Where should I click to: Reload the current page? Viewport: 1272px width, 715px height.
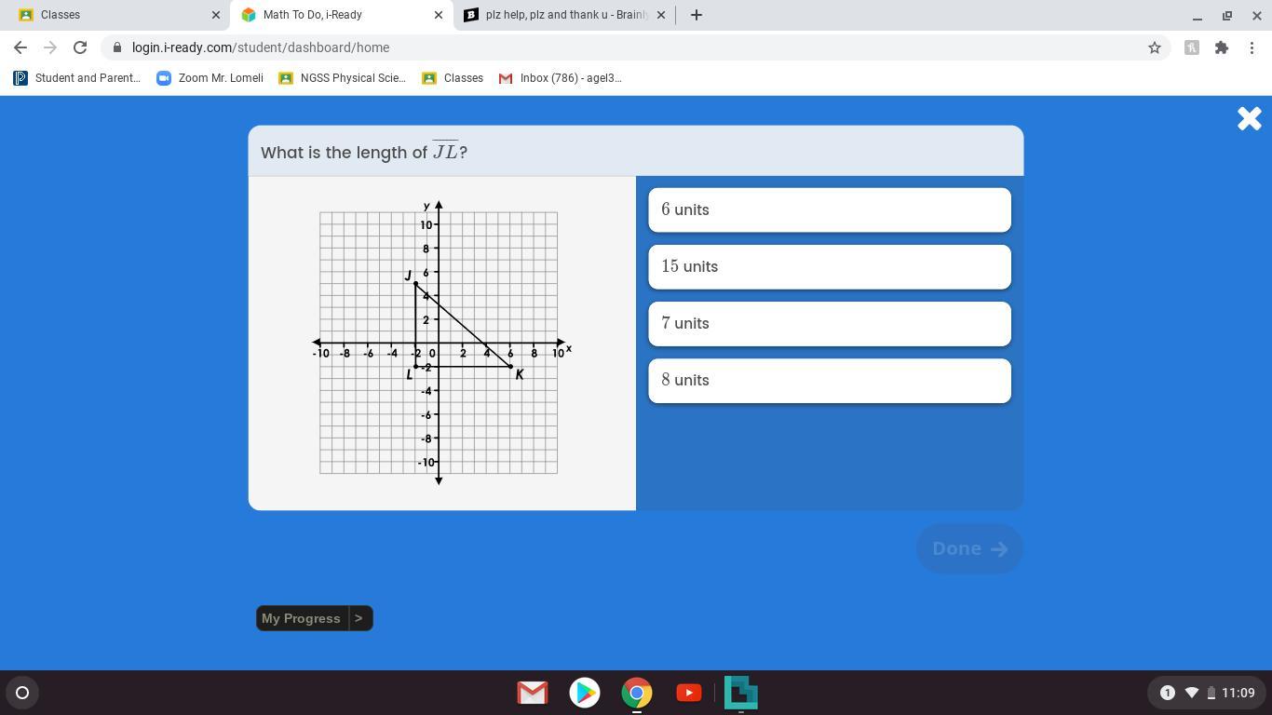click(x=80, y=47)
